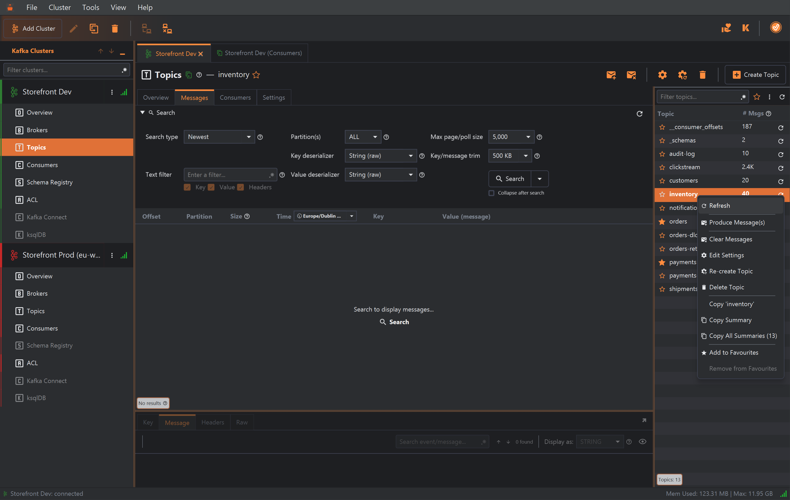Click the popout arrow icon in message panel

(x=644, y=420)
